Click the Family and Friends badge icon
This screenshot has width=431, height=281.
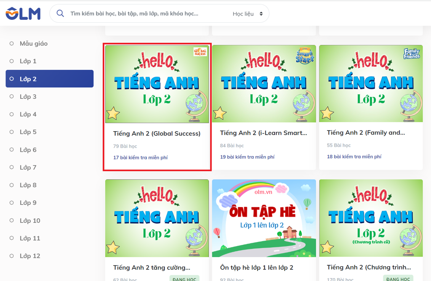[412, 53]
